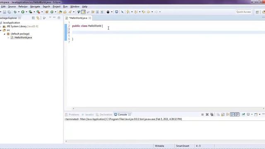Click the Search flashlight toolbar icon
Screen dimensions: 265x149
tap(70, 12)
